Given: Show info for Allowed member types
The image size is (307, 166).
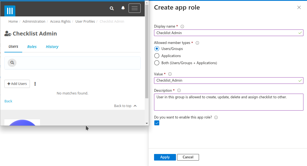Looking at the screenshot, I should coord(197,43).
